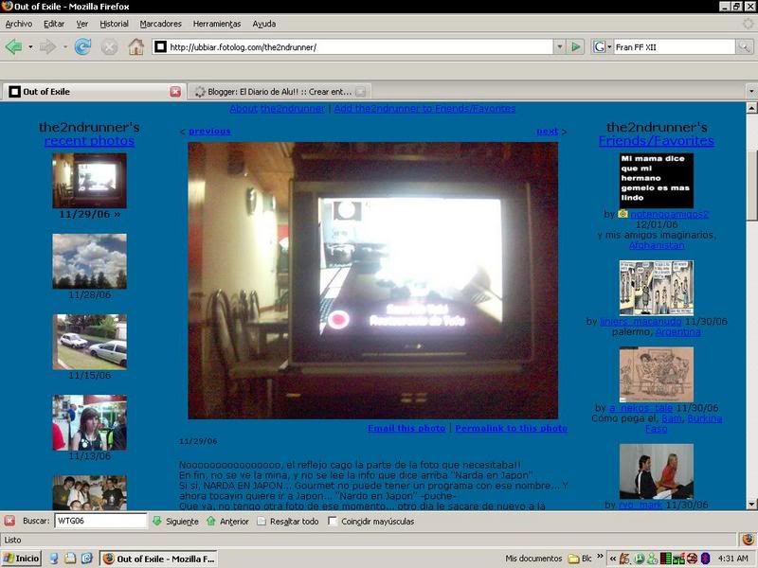Click the Google search box
This screenshot has width=758, height=568.
click(x=674, y=46)
